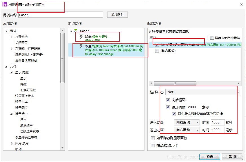This screenshot has width=246, height=162.
Task: Click the 用例名称 Case 1 input field
Action: tap(61, 15)
